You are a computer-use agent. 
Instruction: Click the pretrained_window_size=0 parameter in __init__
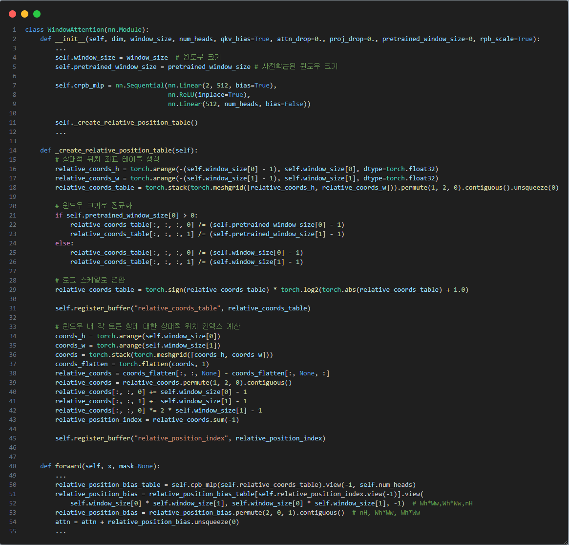tap(427, 39)
